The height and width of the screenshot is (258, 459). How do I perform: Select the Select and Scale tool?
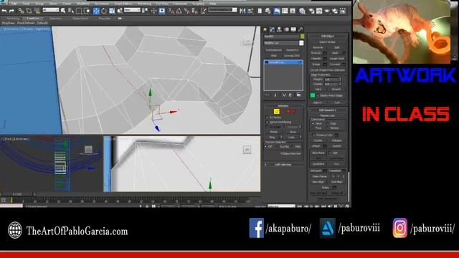coord(112,11)
